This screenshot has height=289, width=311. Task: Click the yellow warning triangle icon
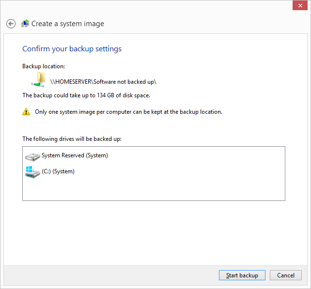(x=26, y=112)
